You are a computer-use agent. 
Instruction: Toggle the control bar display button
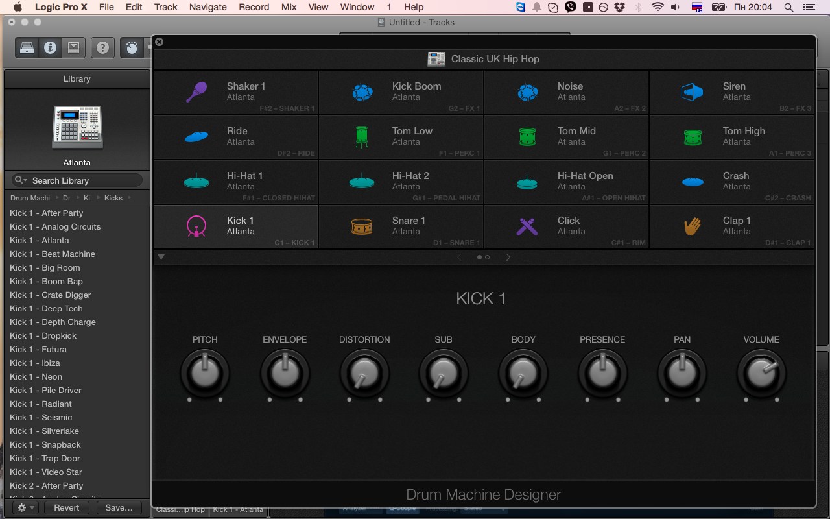[x=75, y=47]
